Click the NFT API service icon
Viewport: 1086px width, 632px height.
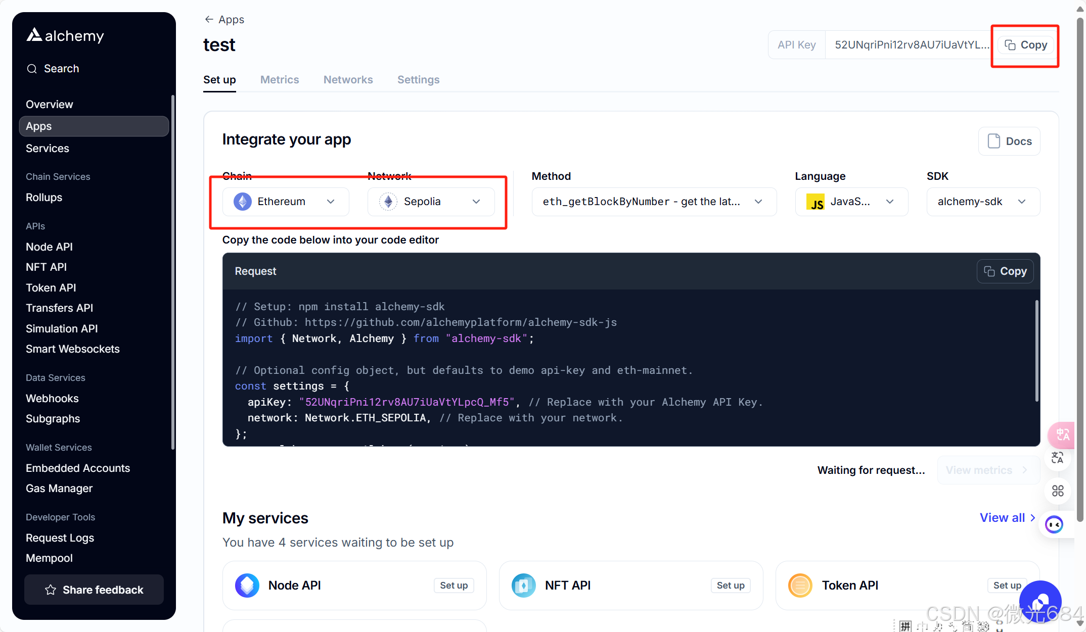click(523, 586)
